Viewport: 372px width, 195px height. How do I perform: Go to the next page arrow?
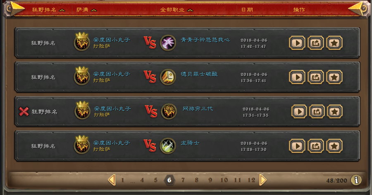(263, 180)
